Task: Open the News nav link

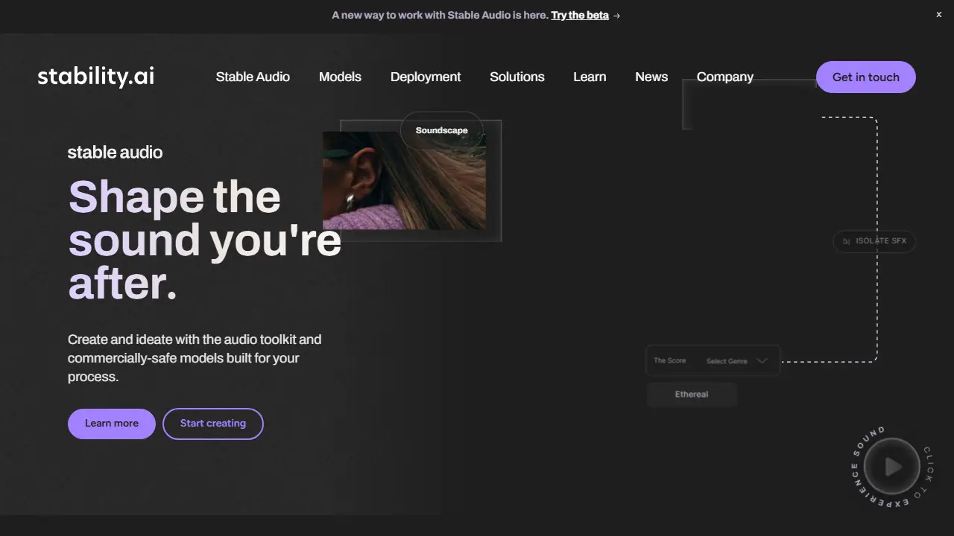Action: click(x=651, y=77)
